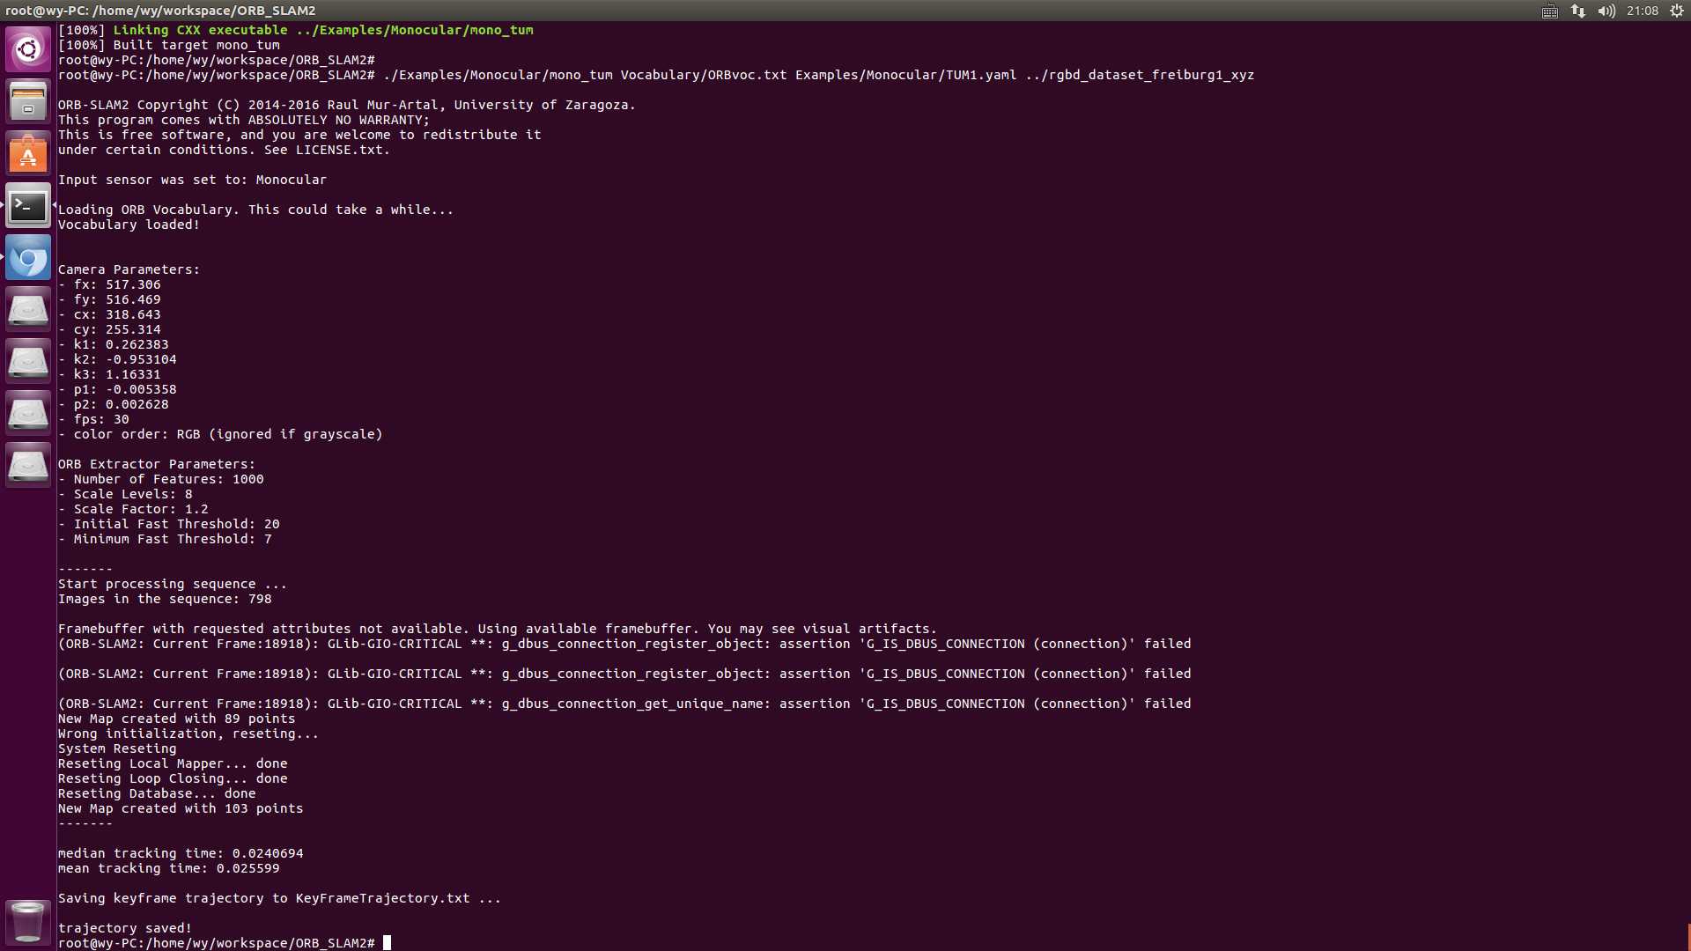1691x951 pixels.
Task: Open the Ubuntu Dash home launcher
Action: click(x=28, y=49)
